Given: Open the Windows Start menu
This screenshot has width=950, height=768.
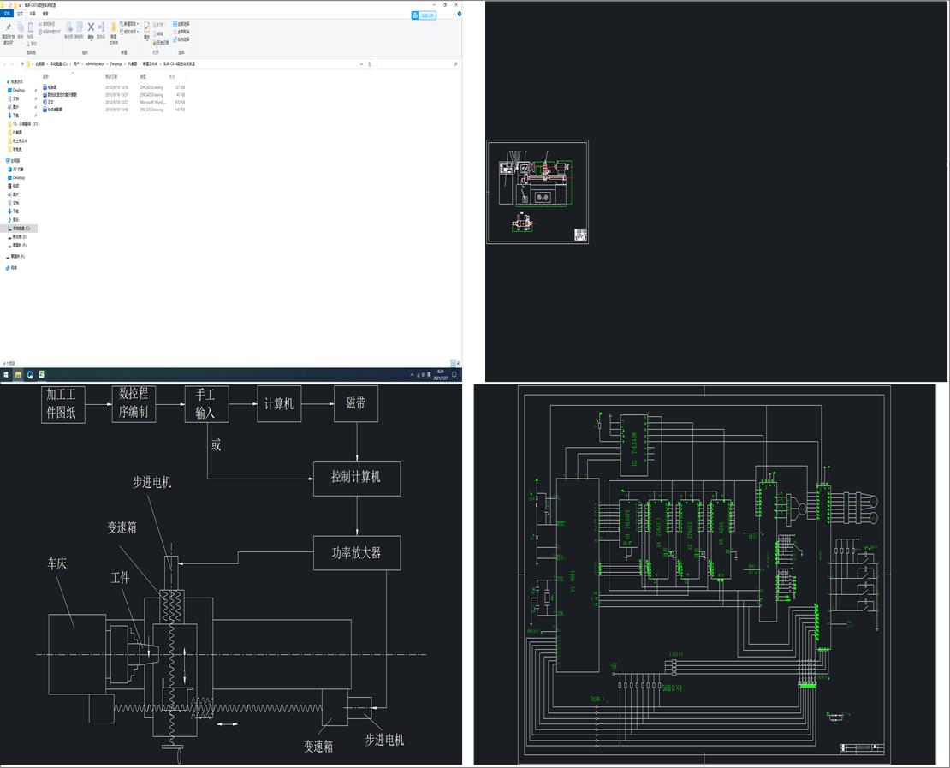Looking at the screenshot, I should (5, 374).
